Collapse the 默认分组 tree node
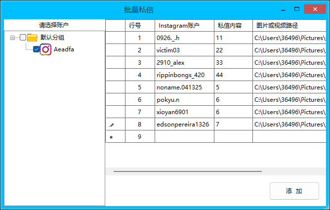Screen dimensions: 330x210 [x=13, y=38]
